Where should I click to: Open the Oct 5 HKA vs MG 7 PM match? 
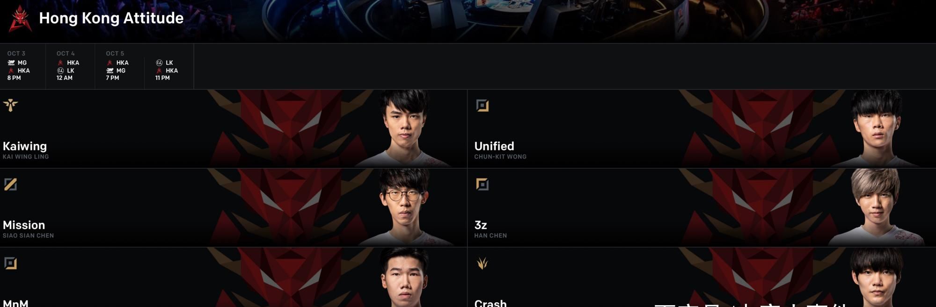point(119,66)
